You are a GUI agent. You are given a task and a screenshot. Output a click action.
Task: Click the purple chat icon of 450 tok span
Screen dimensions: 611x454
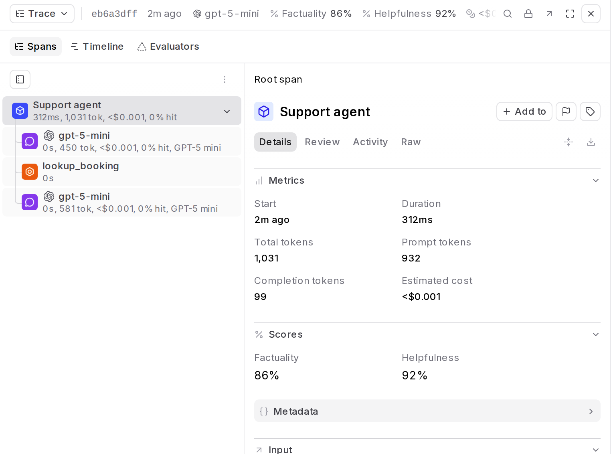click(x=30, y=141)
